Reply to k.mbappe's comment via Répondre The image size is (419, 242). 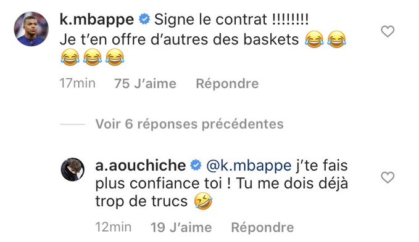click(228, 84)
